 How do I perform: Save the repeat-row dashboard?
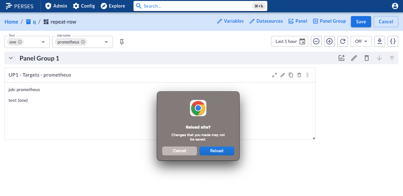(x=361, y=21)
